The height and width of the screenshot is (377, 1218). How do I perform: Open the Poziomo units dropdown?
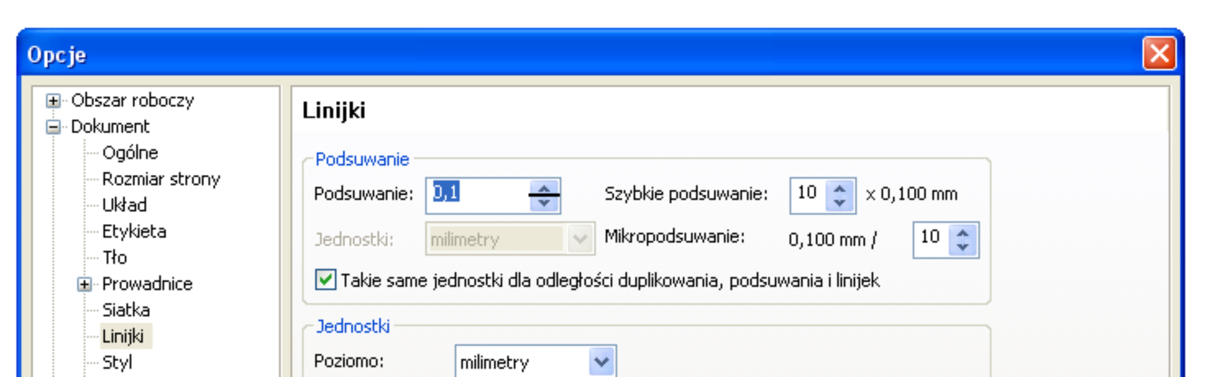602,362
